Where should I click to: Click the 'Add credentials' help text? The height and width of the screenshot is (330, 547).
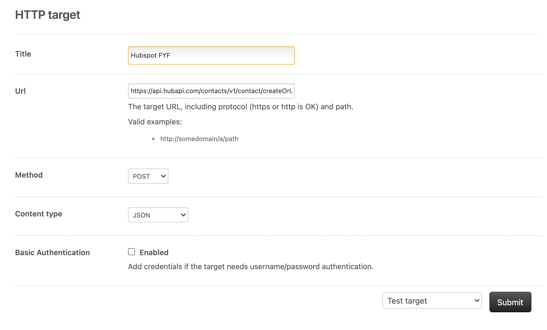tap(251, 266)
